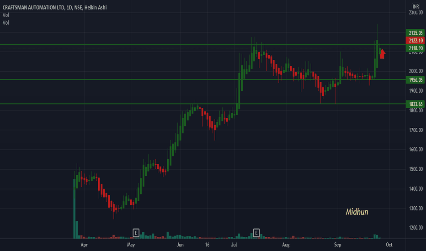Click the May date axis label
This screenshot has width=426, height=251.
click(x=131, y=245)
